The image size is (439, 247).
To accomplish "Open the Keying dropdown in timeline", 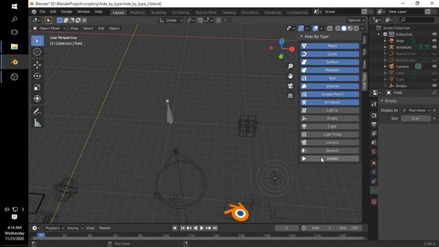I will 75,228.
